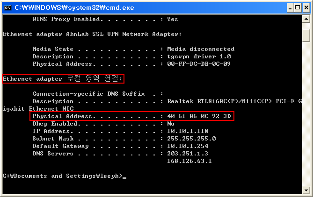Click the DNS server 203.251.1.3 entry
This screenshot has width=313, height=197.
(188, 154)
